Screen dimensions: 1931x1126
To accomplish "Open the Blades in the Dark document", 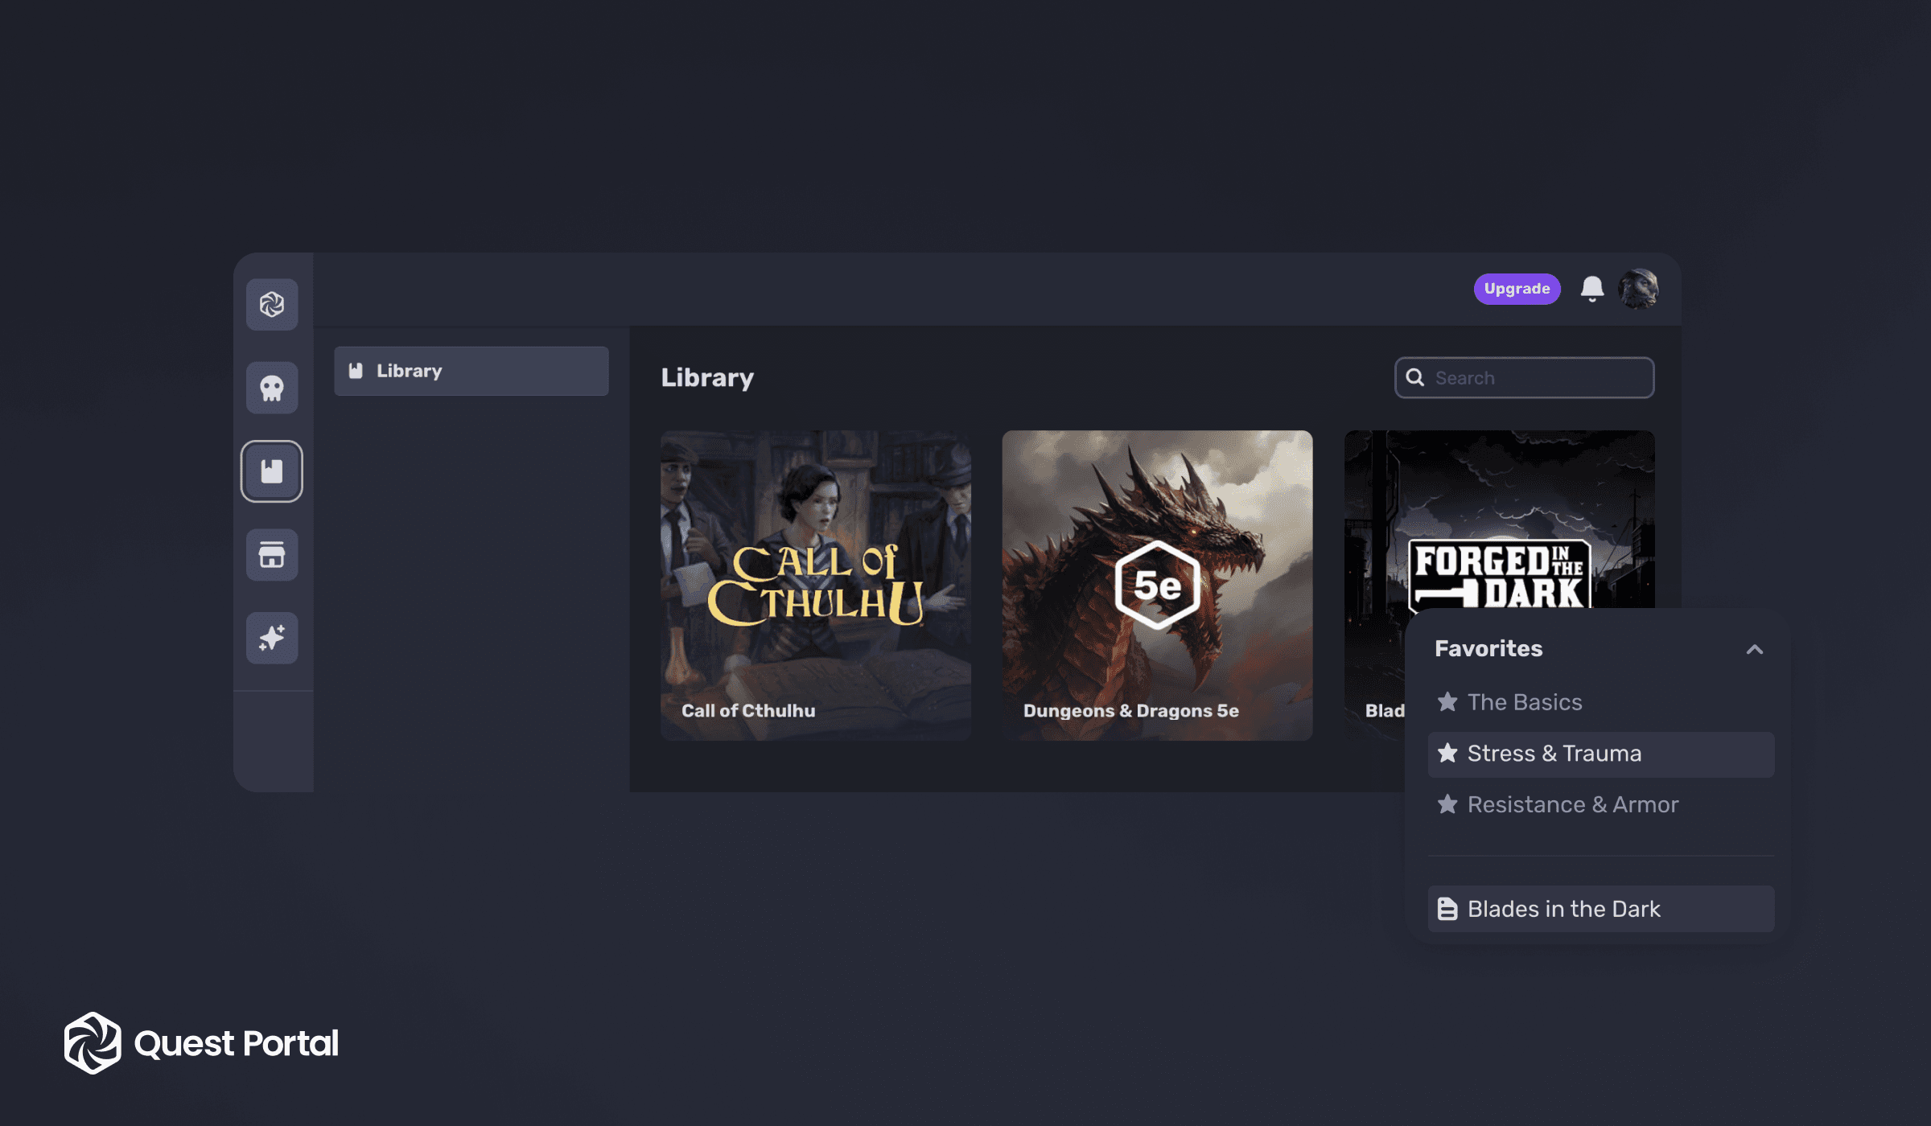I will pos(1601,910).
